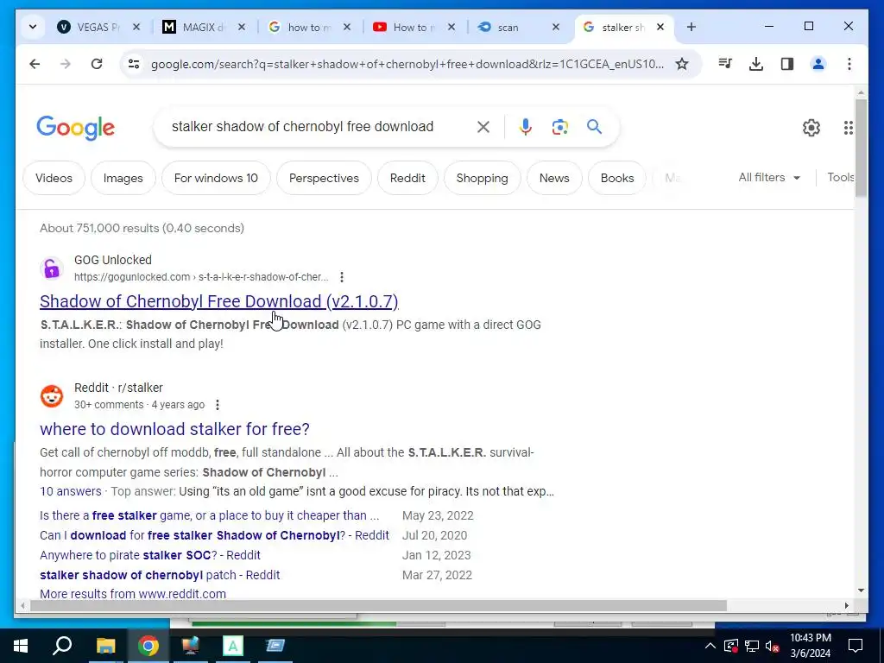
Task: Go back to previous page
Action: [35, 64]
